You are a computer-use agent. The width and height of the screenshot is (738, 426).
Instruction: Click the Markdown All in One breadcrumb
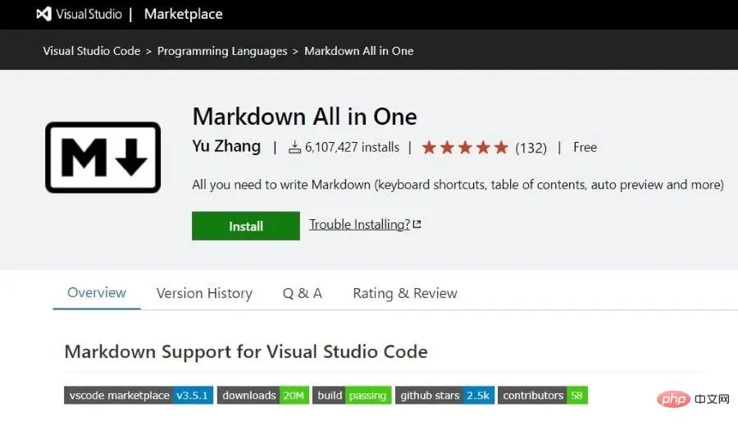358,51
